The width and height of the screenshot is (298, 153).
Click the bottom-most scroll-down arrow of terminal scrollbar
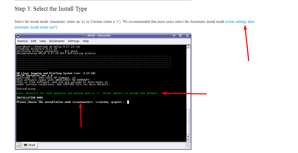(x=188, y=140)
